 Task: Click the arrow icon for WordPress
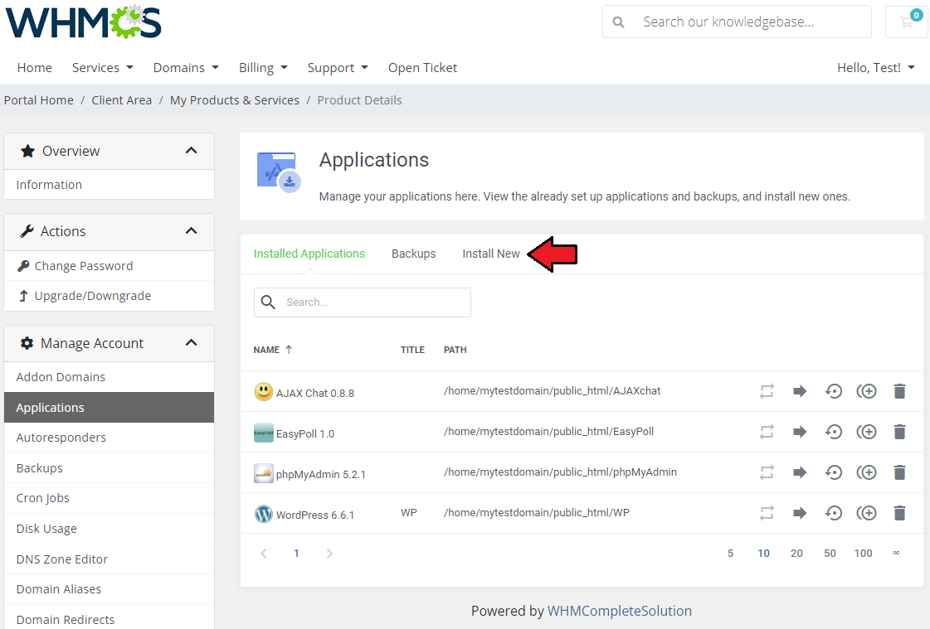pos(800,513)
